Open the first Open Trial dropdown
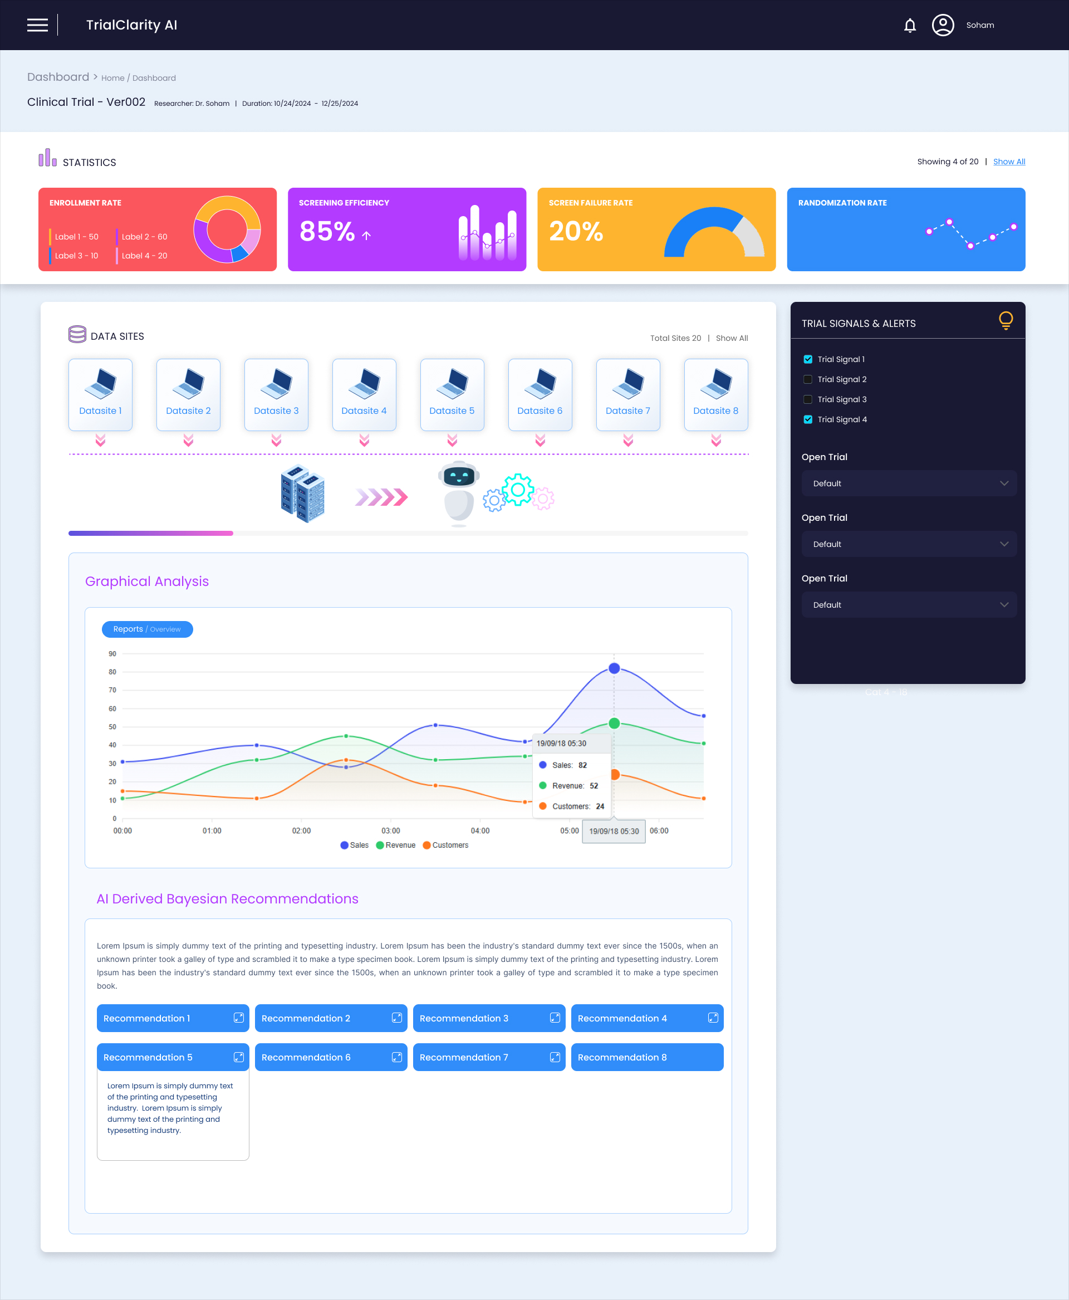1069x1300 pixels. click(x=908, y=483)
